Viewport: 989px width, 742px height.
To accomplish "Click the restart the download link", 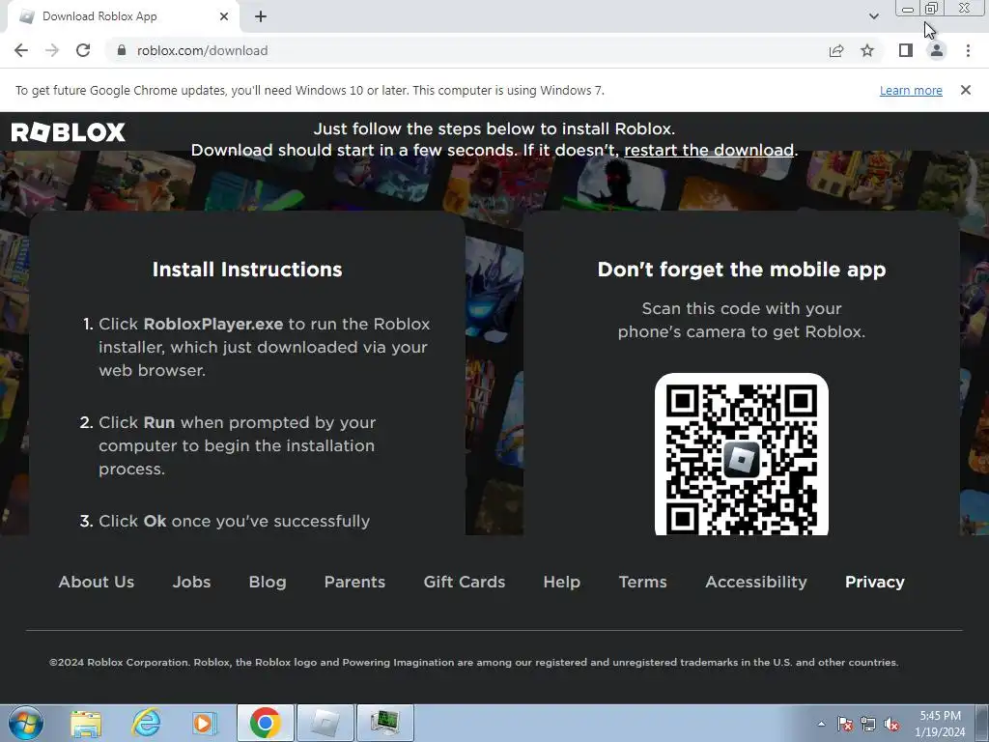I will coord(709,150).
